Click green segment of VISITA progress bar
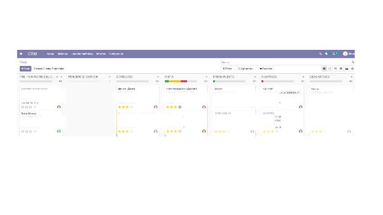 pyautogui.click(x=167, y=81)
